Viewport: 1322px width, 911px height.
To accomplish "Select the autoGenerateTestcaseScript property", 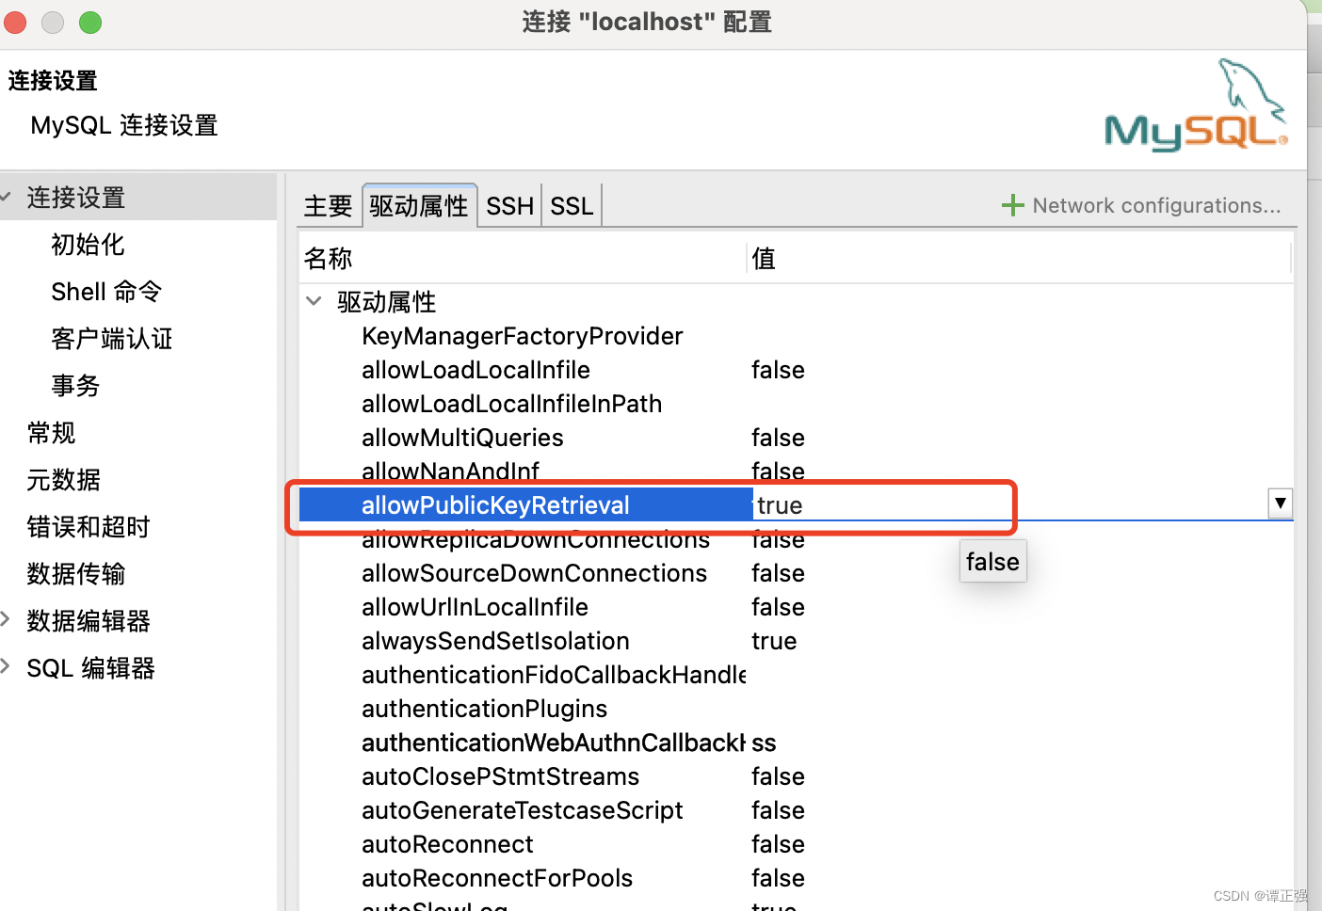I will [x=522, y=810].
